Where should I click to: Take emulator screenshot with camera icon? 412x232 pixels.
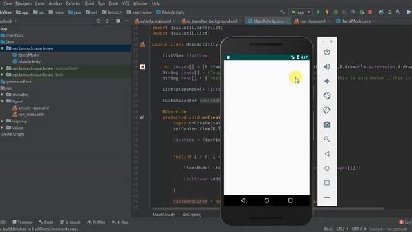[x=327, y=124]
